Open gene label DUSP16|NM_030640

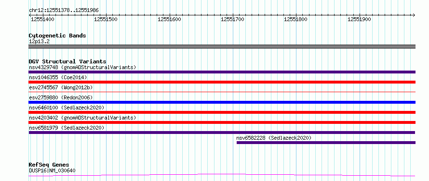point(52,171)
